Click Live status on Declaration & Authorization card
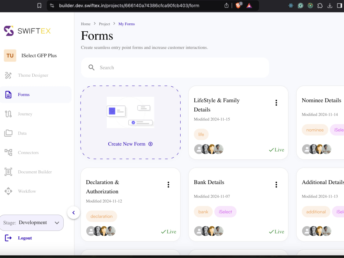 (169, 232)
